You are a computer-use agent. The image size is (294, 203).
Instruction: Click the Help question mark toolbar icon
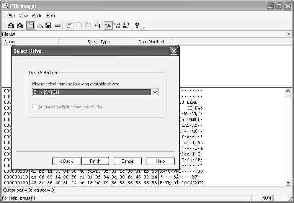[x=137, y=25]
